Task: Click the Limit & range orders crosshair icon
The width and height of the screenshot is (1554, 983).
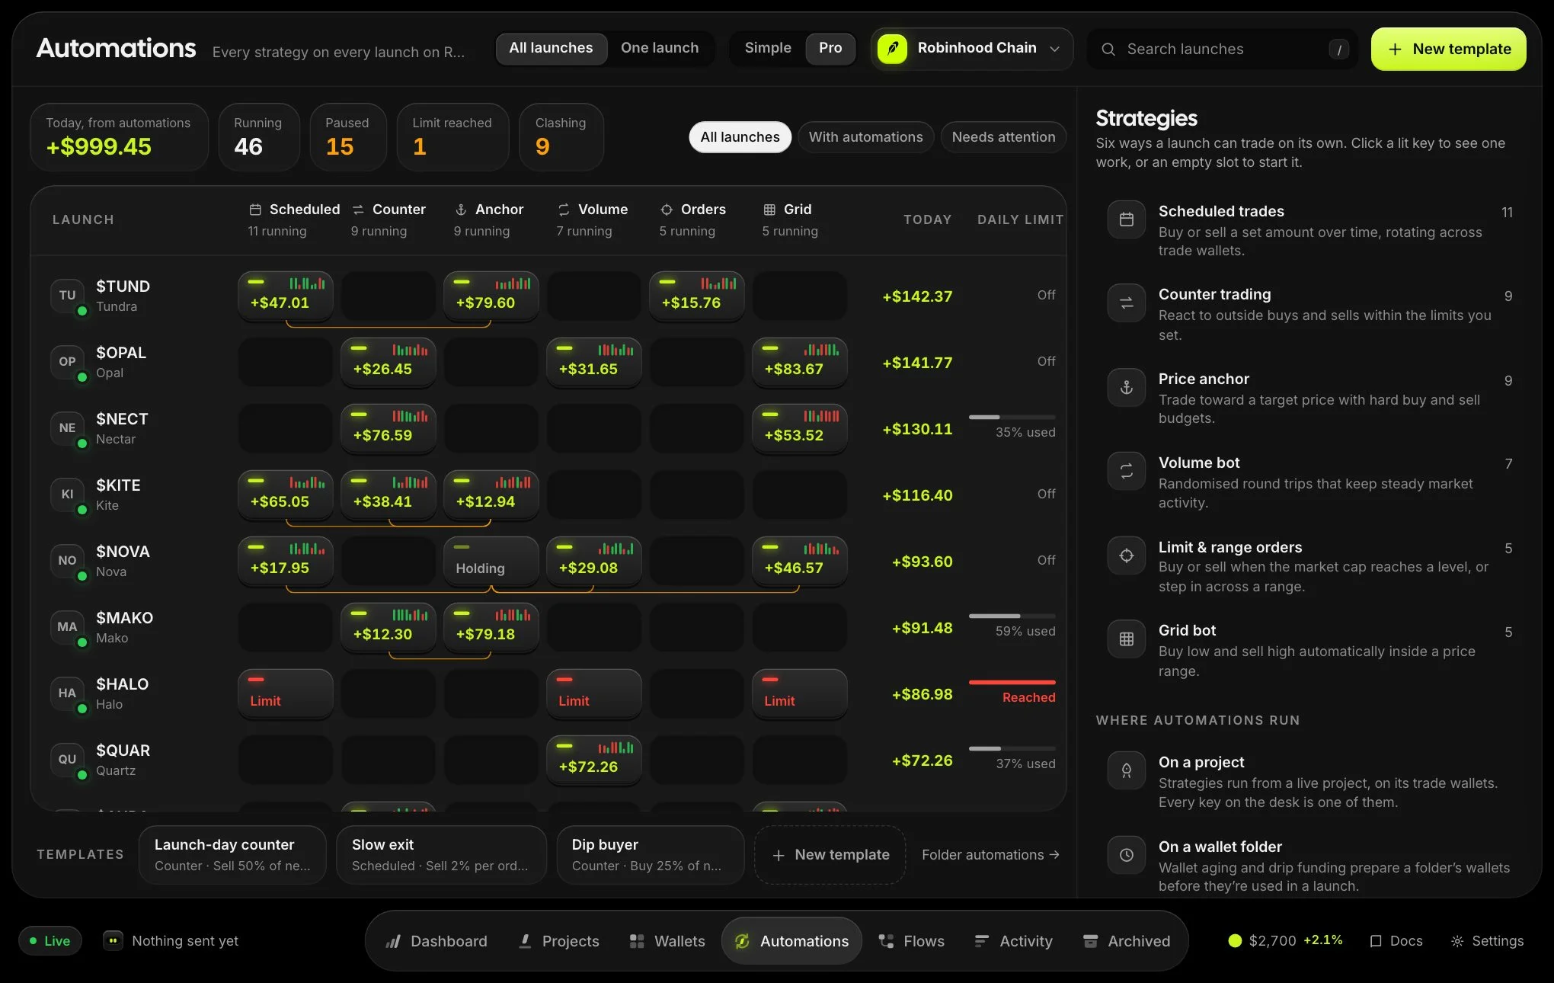Action: point(1126,556)
